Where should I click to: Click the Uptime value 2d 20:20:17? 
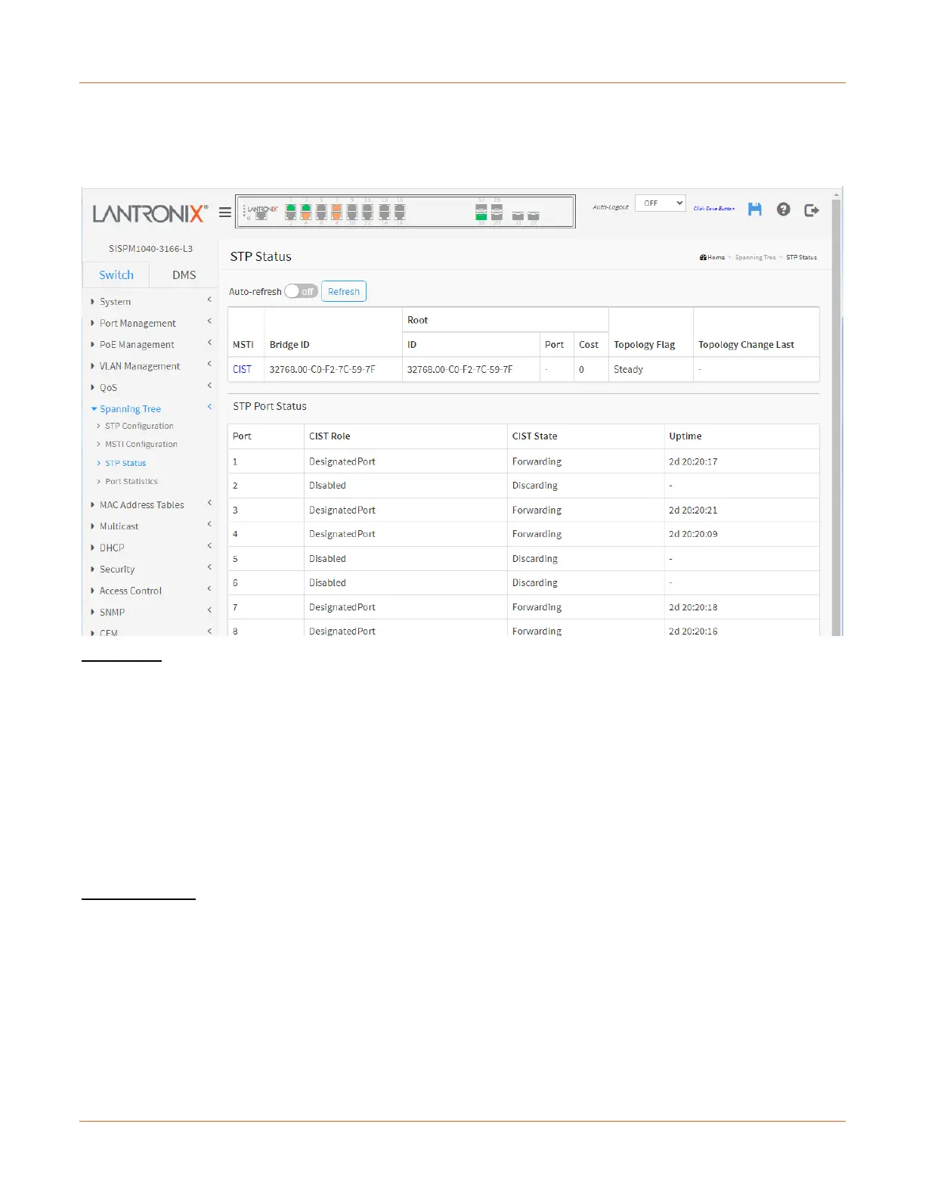pos(693,461)
